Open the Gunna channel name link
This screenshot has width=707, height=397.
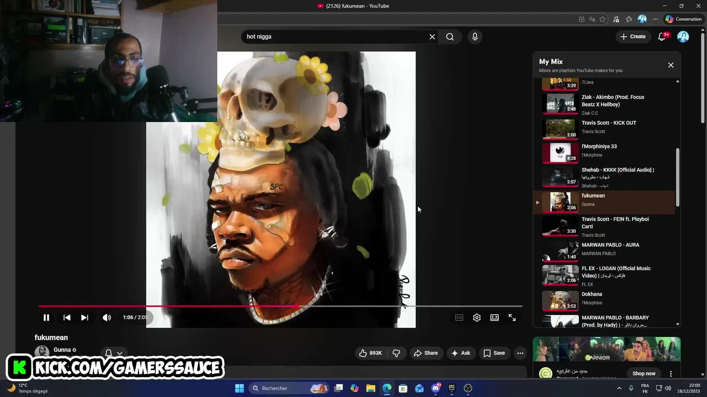click(x=62, y=350)
